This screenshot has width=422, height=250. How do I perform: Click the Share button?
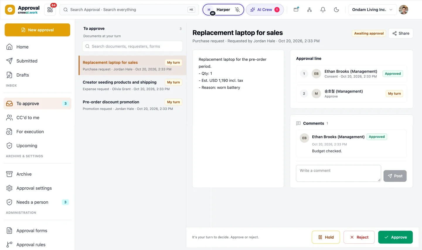tap(401, 33)
